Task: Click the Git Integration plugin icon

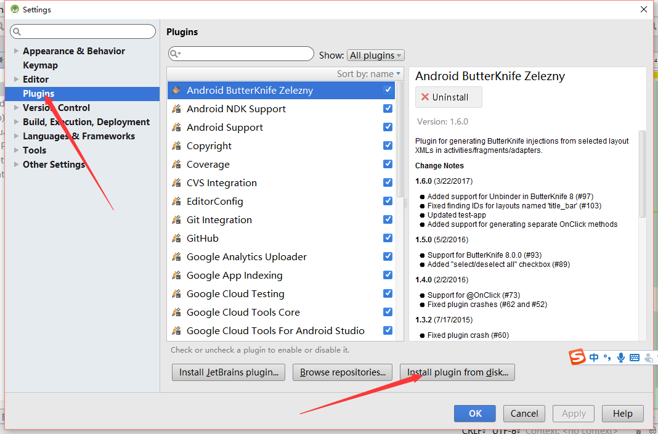Action: point(176,220)
